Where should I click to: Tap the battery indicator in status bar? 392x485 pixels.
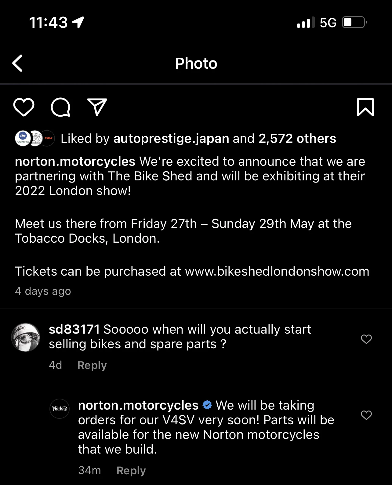(354, 23)
